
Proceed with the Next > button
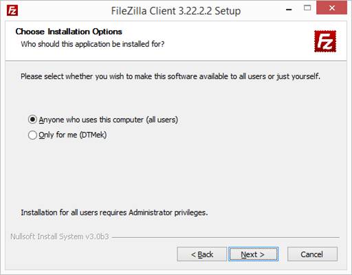[253, 254]
